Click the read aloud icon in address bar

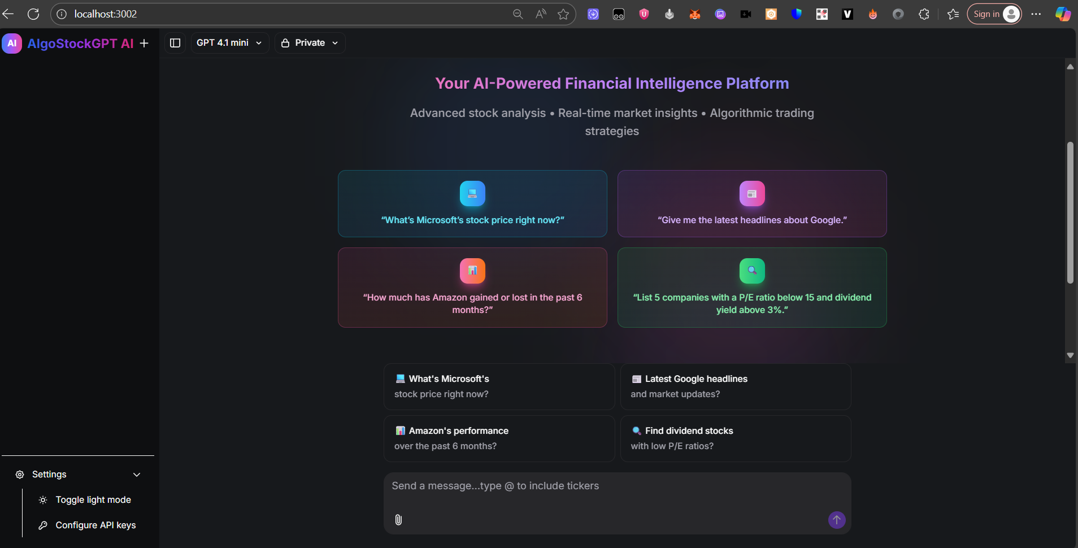click(x=541, y=14)
